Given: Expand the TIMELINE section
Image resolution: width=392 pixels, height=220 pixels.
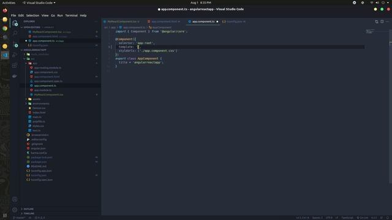Looking at the screenshot, I should (x=28, y=213).
